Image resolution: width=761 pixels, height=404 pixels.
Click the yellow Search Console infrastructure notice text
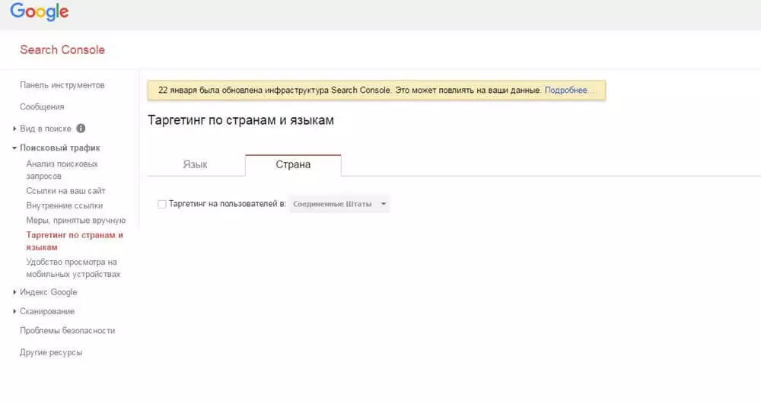coord(349,91)
